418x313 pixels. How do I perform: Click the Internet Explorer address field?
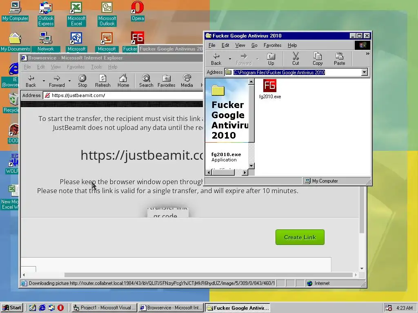click(x=123, y=95)
